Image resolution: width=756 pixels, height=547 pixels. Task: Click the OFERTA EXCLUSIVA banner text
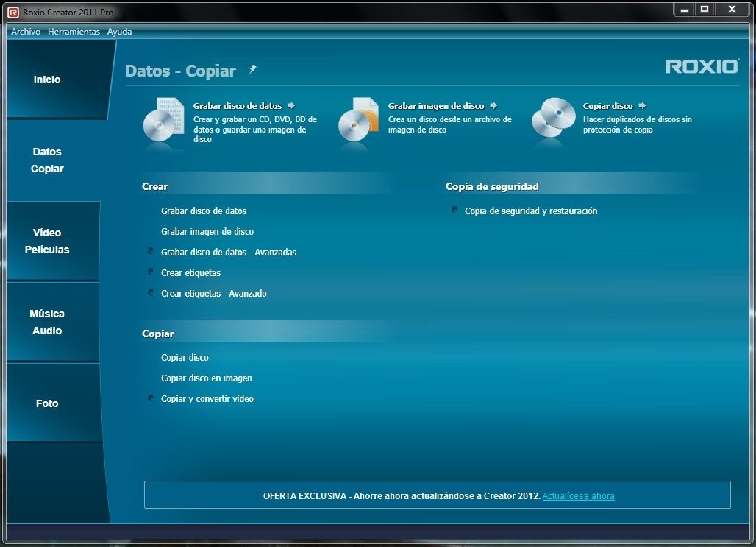(x=402, y=495)
